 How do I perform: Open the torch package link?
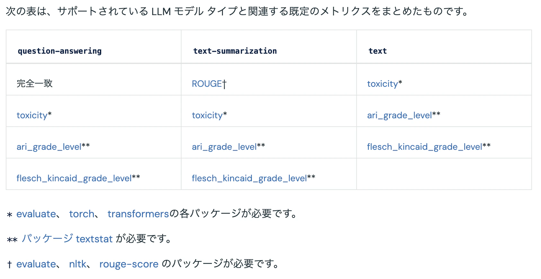click(82, 214)
